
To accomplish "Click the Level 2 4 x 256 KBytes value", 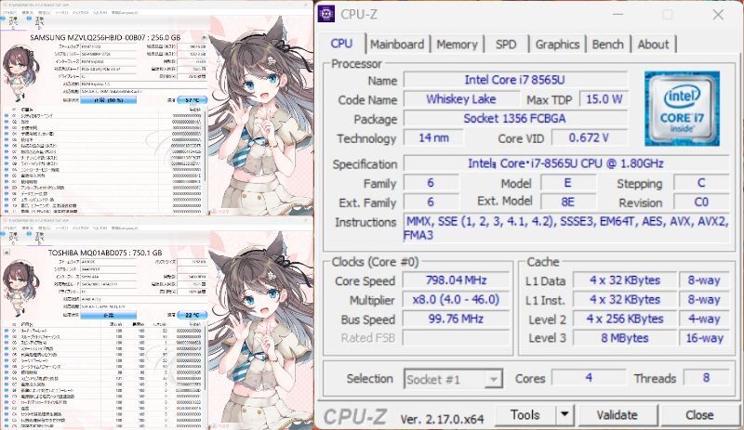I will click(x=625, y=319).
